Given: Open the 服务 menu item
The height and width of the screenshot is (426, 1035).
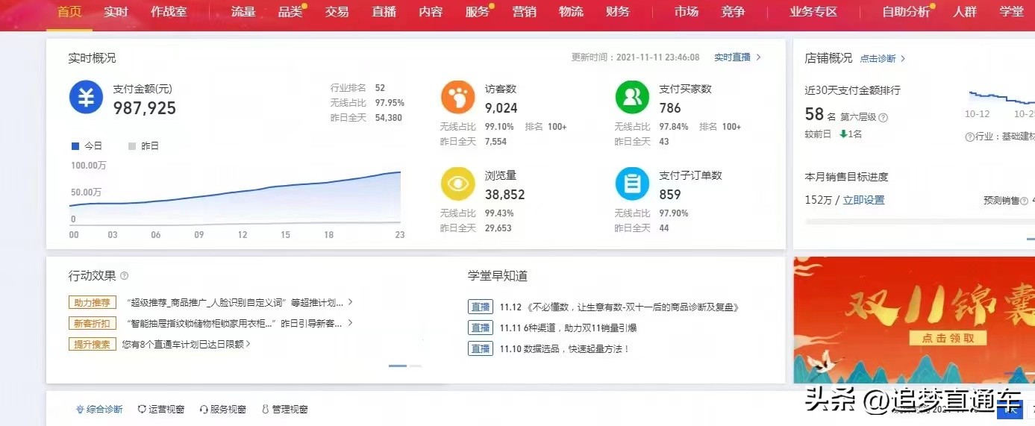Looking at the screenshot, I should click(x=478, y=12).
